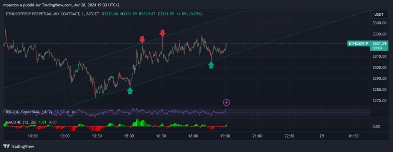Screen dimensions: 393x152
Task: Click the 0.00 MACD axis label
Action: (376, 126)
